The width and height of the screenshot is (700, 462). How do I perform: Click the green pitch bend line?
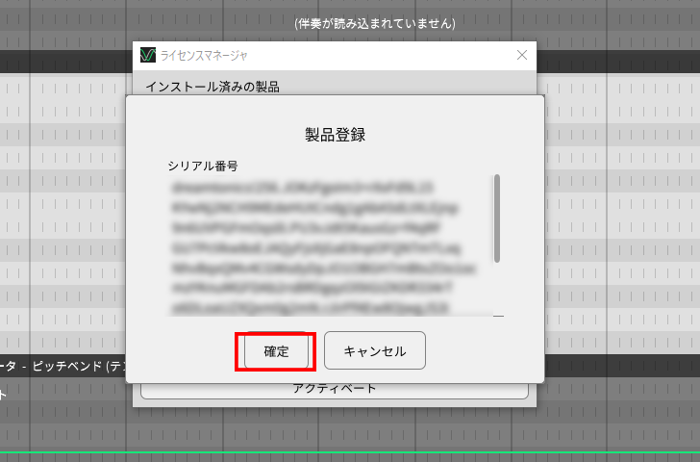click(350, 452)
